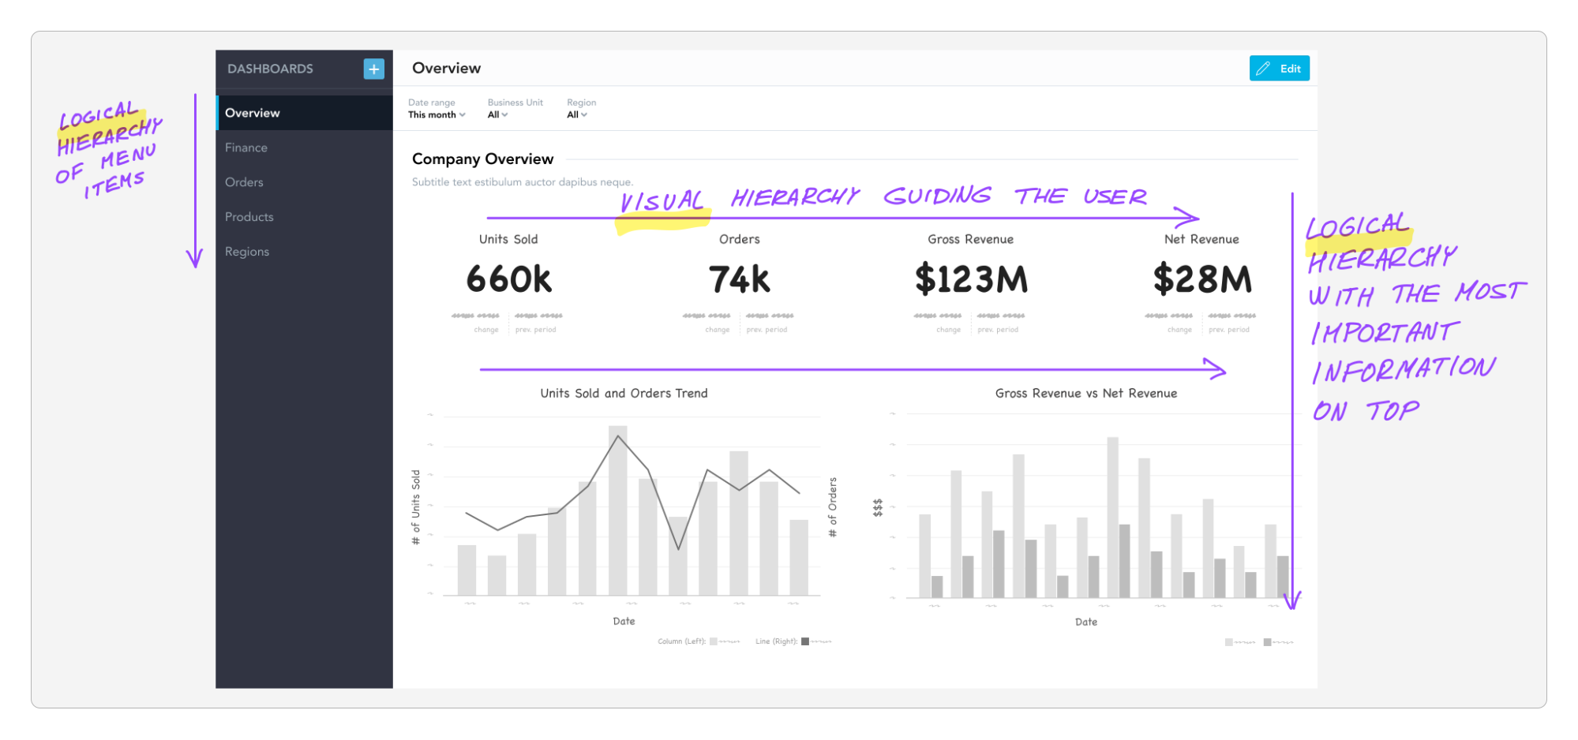Switch to the Products dashboard

tap(249, 217)
